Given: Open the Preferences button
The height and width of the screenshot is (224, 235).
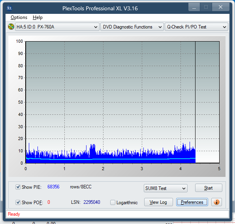Looking at the screenshot, I should (192, 202).
